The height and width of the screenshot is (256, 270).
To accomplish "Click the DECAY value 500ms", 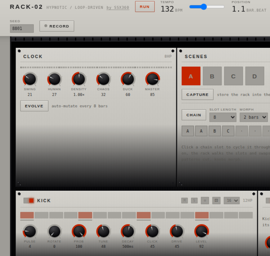I will 128,247.
